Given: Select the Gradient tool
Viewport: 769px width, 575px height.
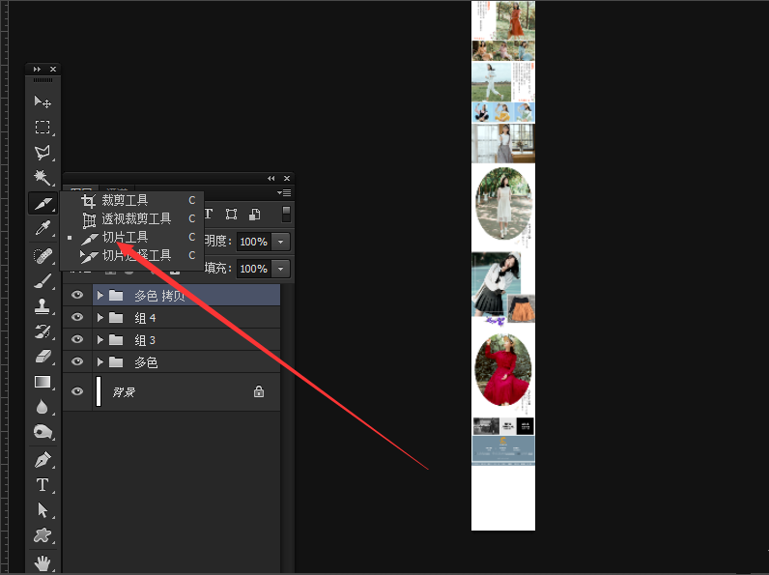Looking at the screenshot, I should (43, 382).
